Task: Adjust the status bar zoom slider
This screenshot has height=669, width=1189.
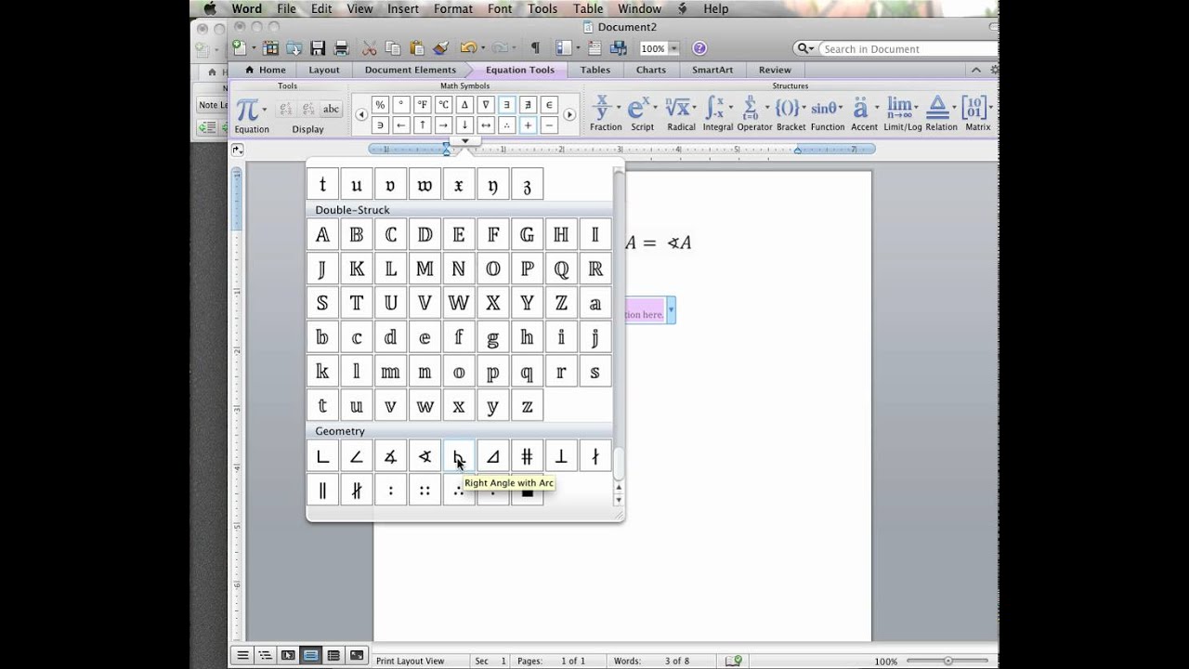Action: point(947,661)
